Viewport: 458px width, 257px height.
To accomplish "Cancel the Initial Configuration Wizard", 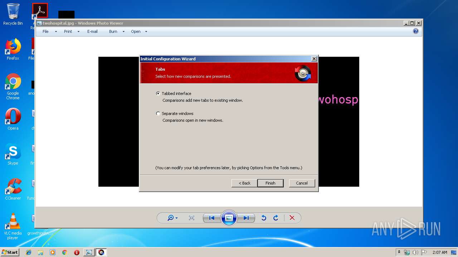I will [x=302, y=183].
